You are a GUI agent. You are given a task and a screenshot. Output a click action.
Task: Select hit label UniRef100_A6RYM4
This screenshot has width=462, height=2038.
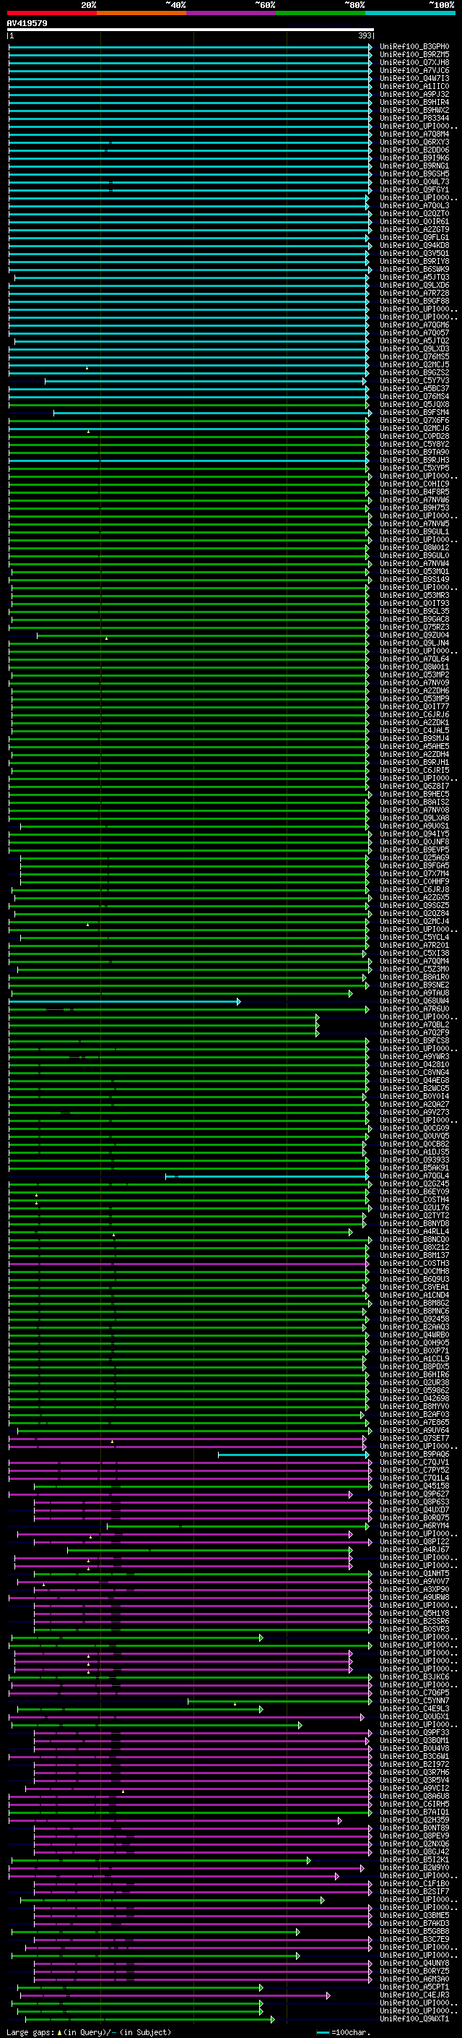[x=414, y=1527]
